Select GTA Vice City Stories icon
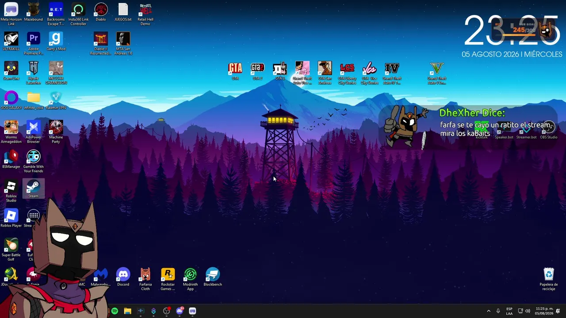Viewport: 566px width, 318px height. point(370,73)
